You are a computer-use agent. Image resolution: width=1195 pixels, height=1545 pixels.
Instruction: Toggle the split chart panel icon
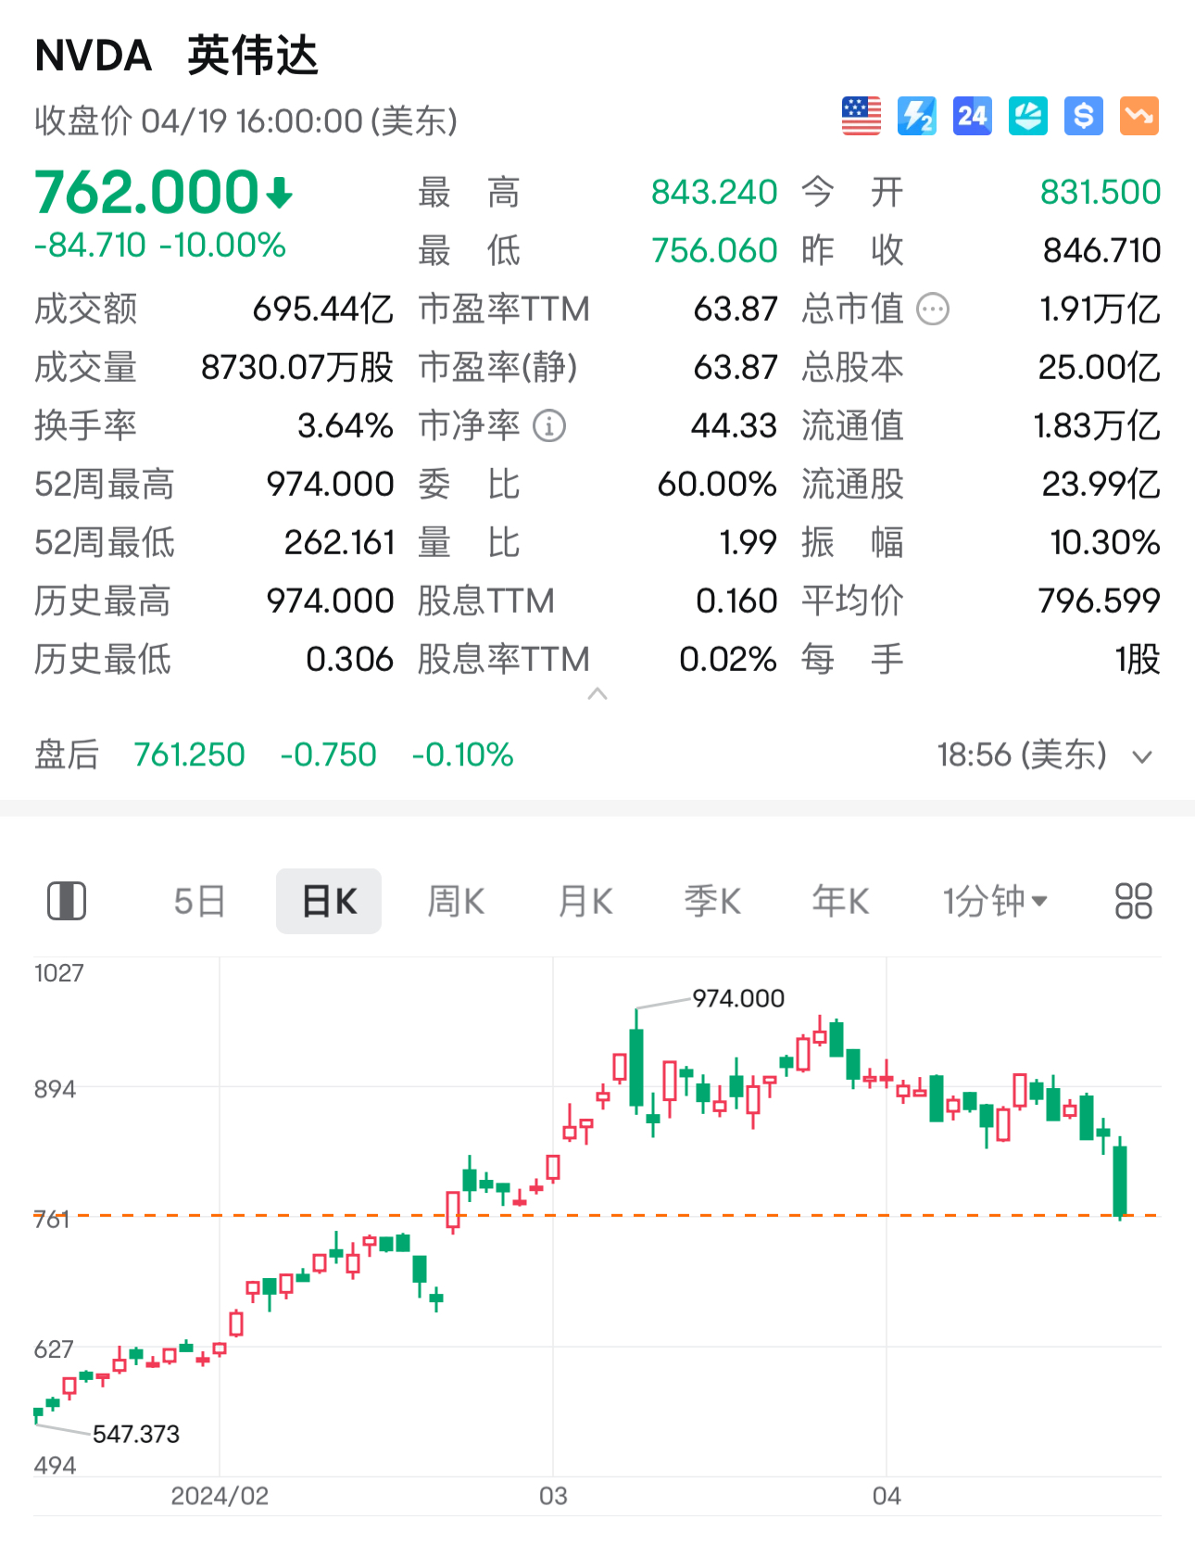(67, 901)
